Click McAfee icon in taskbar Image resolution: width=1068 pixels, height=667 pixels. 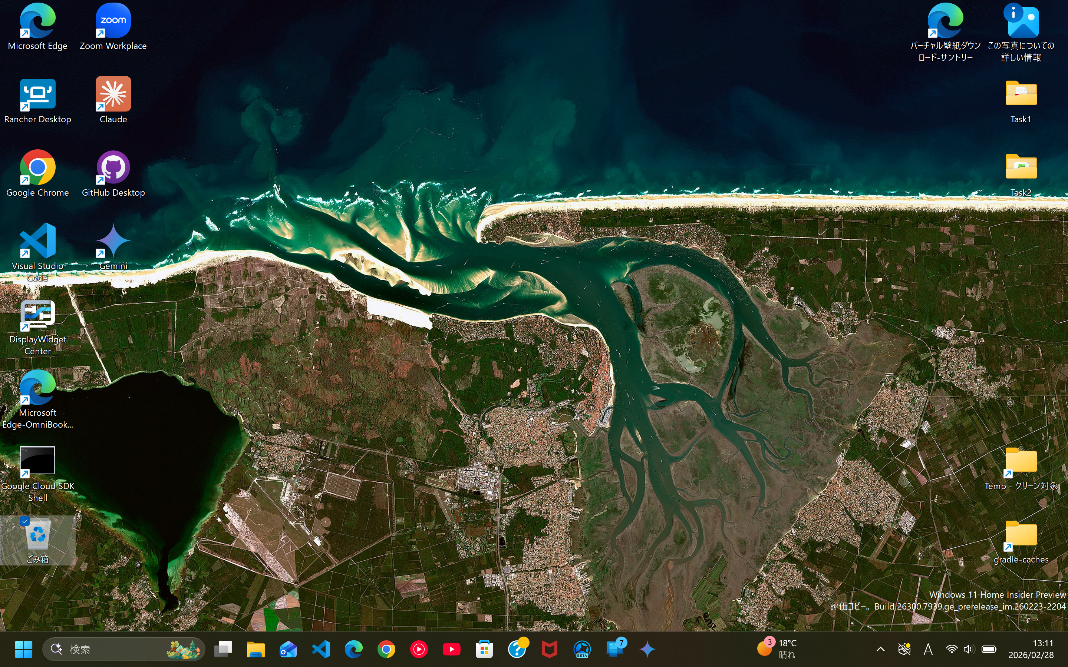click(550, 649)
